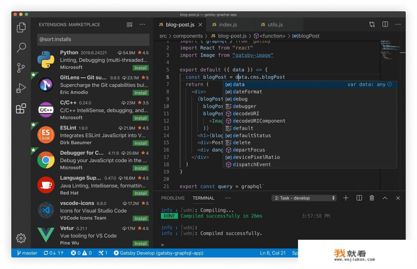Click the clear extensions filter icon
This screenshot has width=417, height=269.
click(x=129, y=25)
